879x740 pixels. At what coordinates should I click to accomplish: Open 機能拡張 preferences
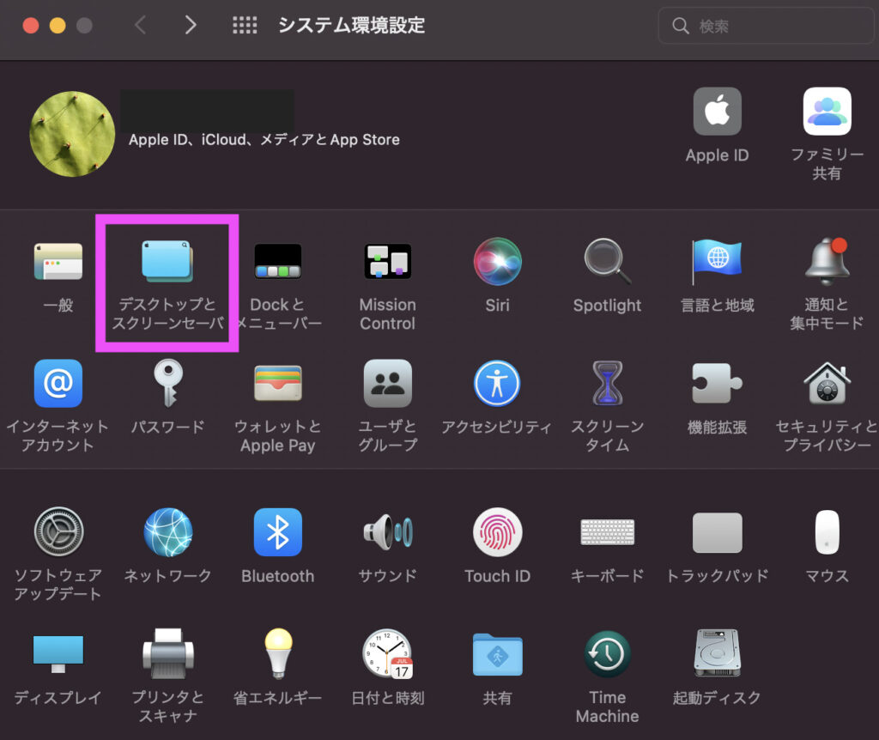point(717,384)
